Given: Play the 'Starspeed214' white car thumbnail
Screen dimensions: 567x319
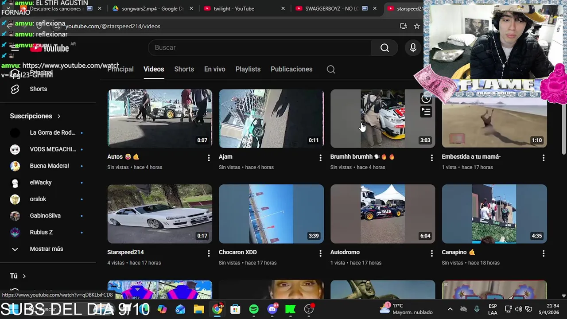Looking at the screenshot, I should coord(160,214).
